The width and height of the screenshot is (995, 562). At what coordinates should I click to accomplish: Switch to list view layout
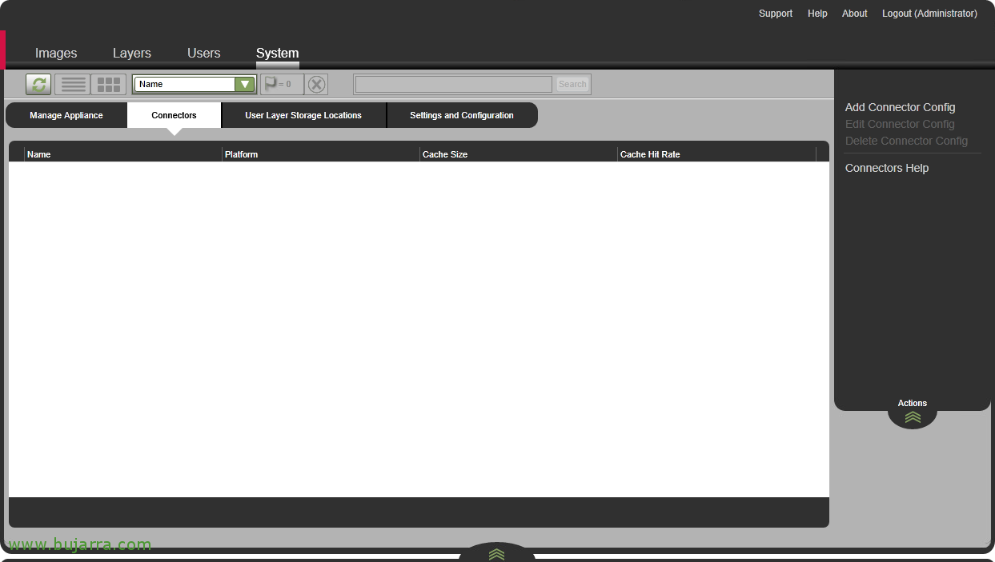tap(73, 84)
